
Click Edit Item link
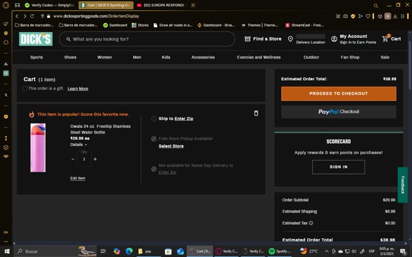[78, 179]
